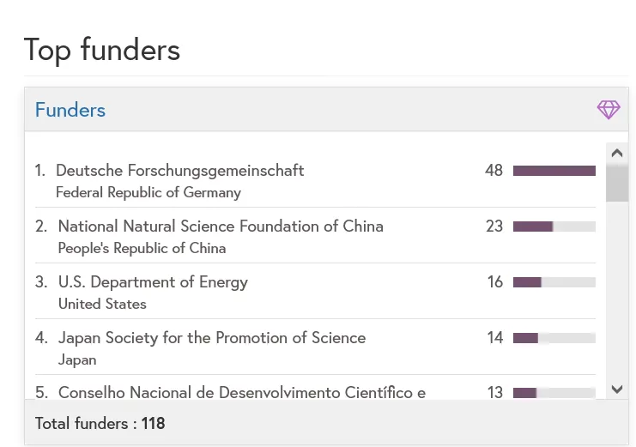Viewport: 636px width, 447px height.
Task: Click the funders list scrollbar thumb
Action: [616, 182]
